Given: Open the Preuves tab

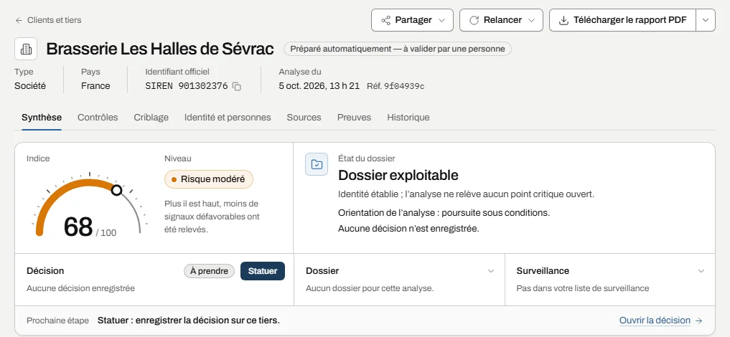Looking at the screenshot, I should tap(354, 118).
